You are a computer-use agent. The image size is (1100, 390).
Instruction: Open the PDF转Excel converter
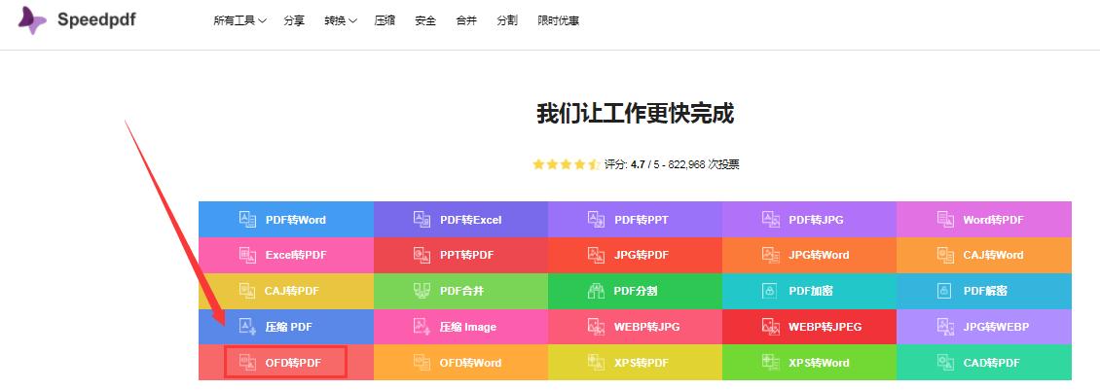coord(460,220)
